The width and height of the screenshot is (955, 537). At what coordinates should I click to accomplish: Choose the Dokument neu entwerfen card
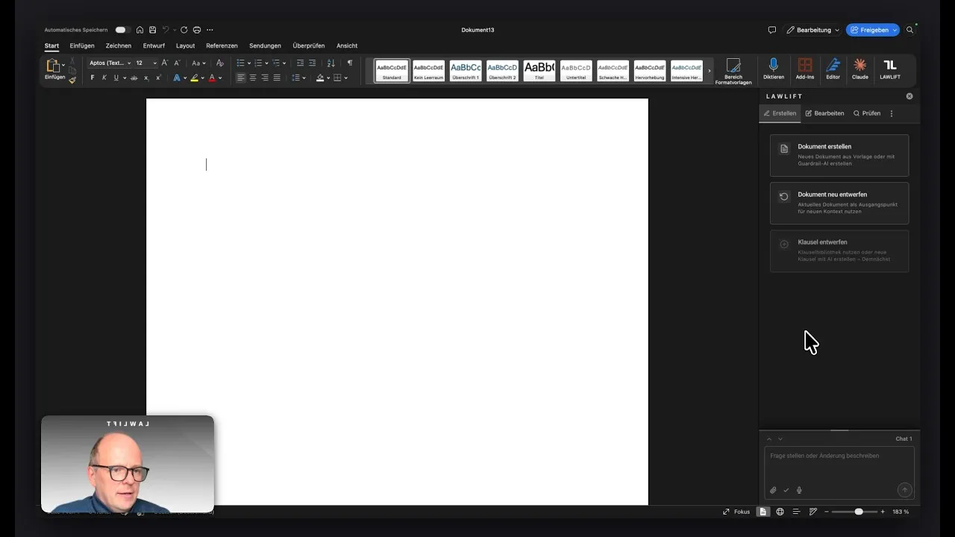[839, 203]
